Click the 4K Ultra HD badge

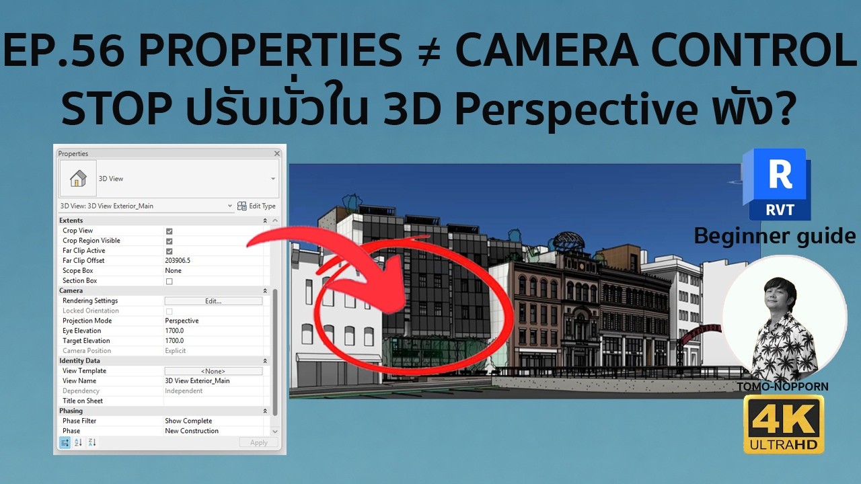[784, 424]
